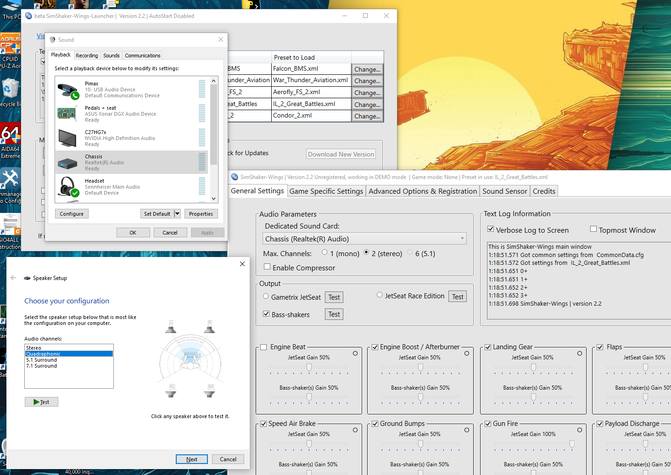Toggle the Bass-shakers checkbox
The height and width of the screenshot is (475, 671).
(x=266, y=313)
